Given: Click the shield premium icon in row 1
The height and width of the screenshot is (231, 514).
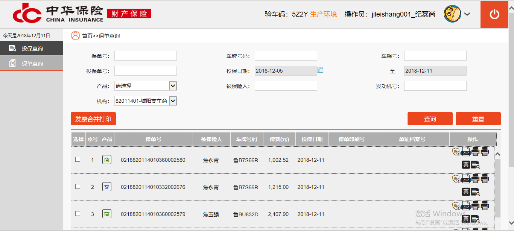Looking at the screenshot, I should [456, 152].
